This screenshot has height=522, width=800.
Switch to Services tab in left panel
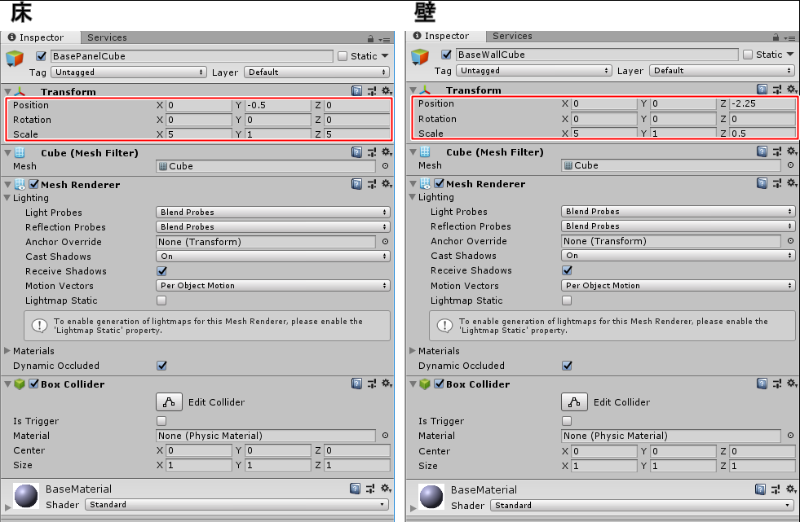tap(107, 37)
